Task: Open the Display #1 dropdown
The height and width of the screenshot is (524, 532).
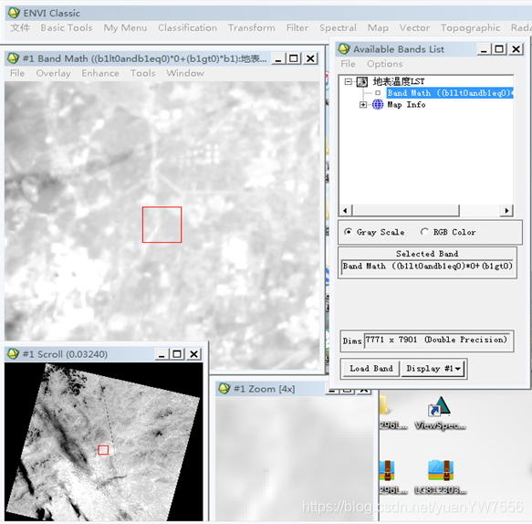Action: click(x=433, y=368)
